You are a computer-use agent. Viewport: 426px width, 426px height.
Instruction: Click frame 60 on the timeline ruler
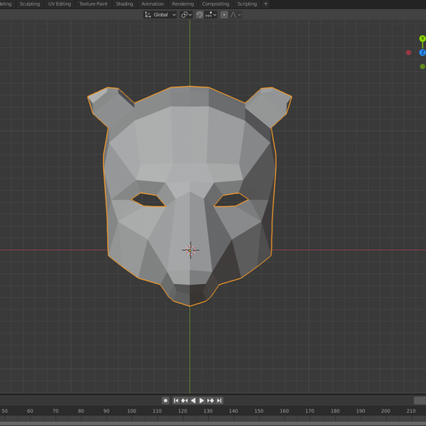(30, 411)
